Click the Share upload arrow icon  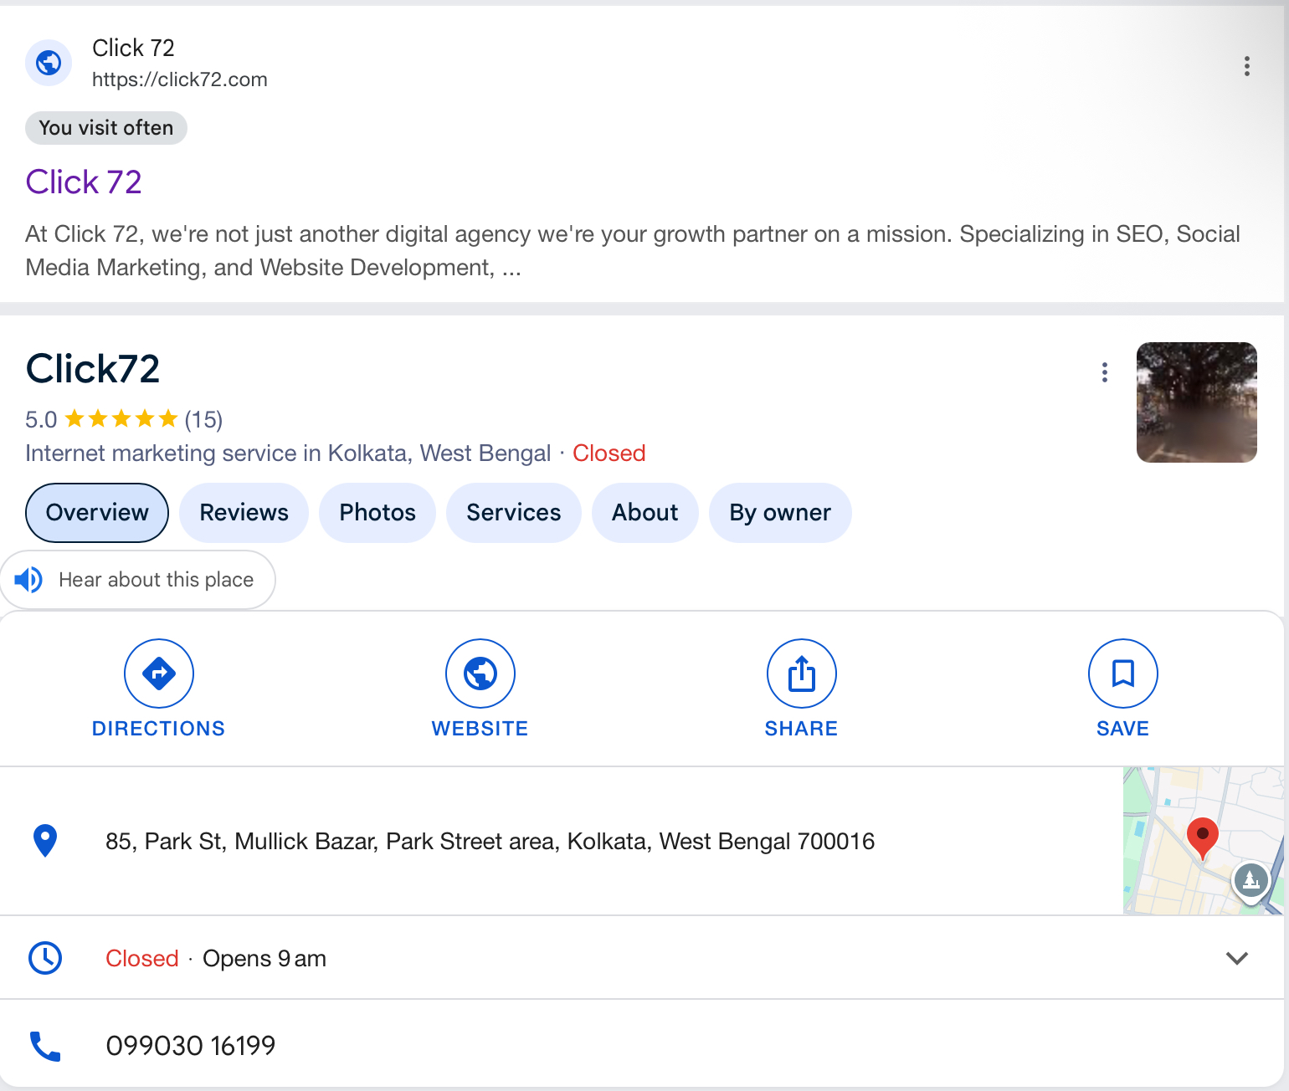(x=802, y=674)
